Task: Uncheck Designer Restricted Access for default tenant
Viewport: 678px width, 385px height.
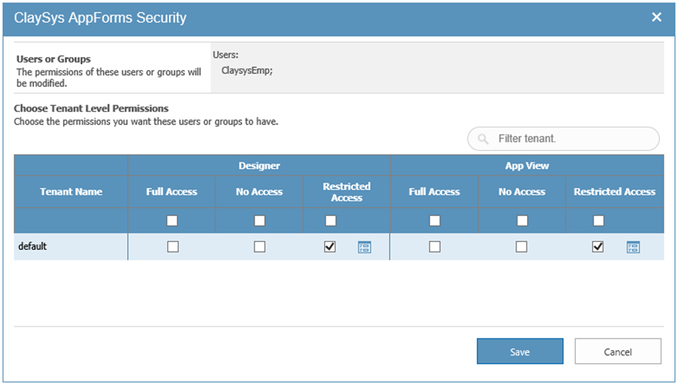Action: (330, 247)
